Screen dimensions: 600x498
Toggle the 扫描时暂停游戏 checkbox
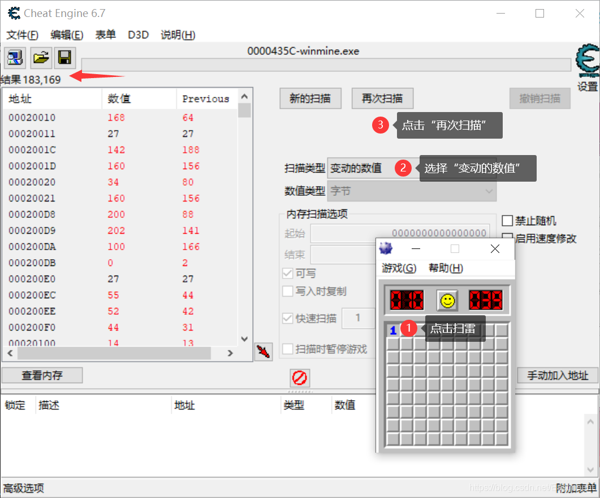point(287,349)
